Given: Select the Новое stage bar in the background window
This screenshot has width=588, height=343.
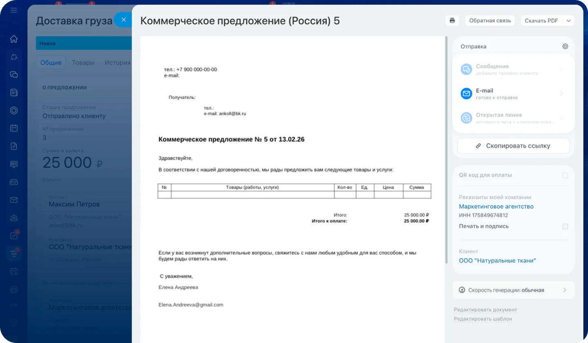Looking at the screenshot, I should click(84, 43).
